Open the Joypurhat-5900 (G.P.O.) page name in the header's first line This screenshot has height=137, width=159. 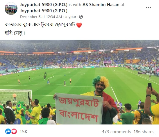pos(44,5)
